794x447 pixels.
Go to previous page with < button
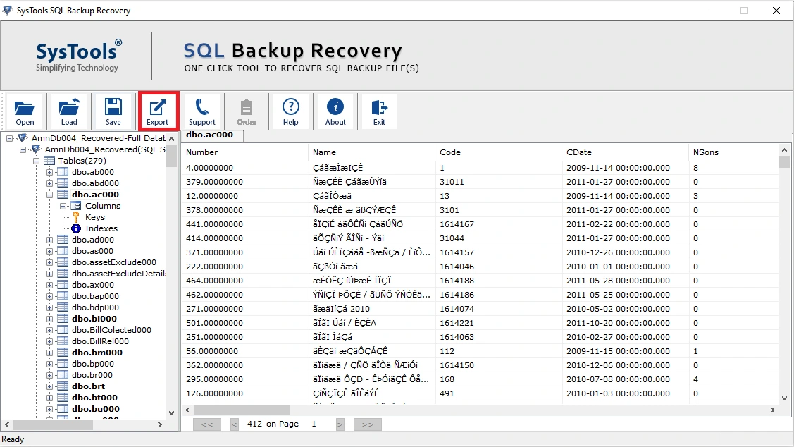[x=235, y=424]
